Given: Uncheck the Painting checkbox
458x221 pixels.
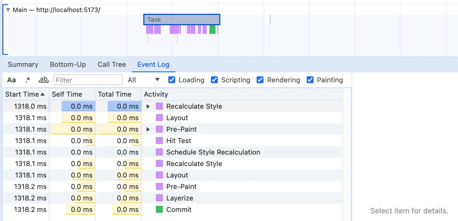Looking at the screenshot, I should [x=310, y=80].
